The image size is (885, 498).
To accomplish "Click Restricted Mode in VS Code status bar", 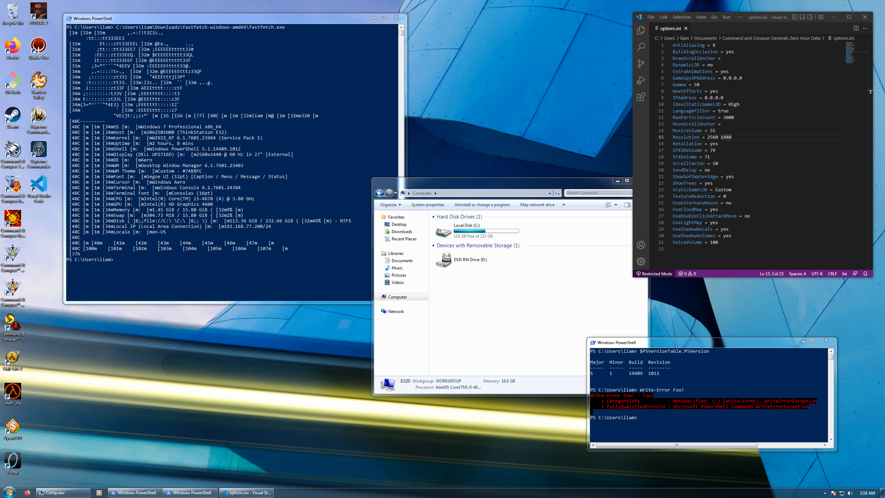I will (654, 274).
